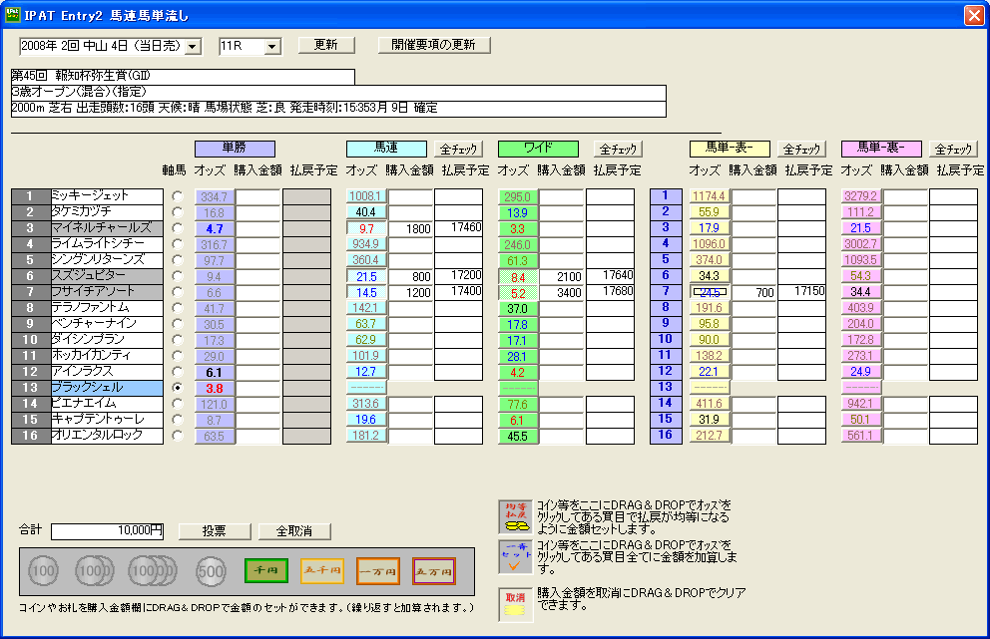The width and height of the screenshot is (990, 639).
Task: Click the 取消 clear amount icon
Action: 516,604
